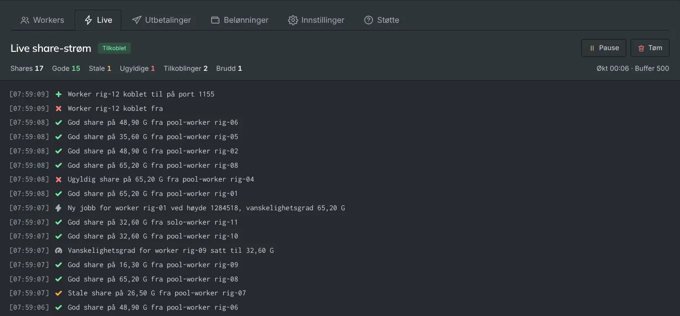Switch to the Live tab
This screenshot has height=316, width=680.
pos(98,20)
